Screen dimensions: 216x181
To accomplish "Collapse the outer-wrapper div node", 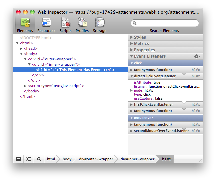I will pyautogui.click(x=25, y=59).
